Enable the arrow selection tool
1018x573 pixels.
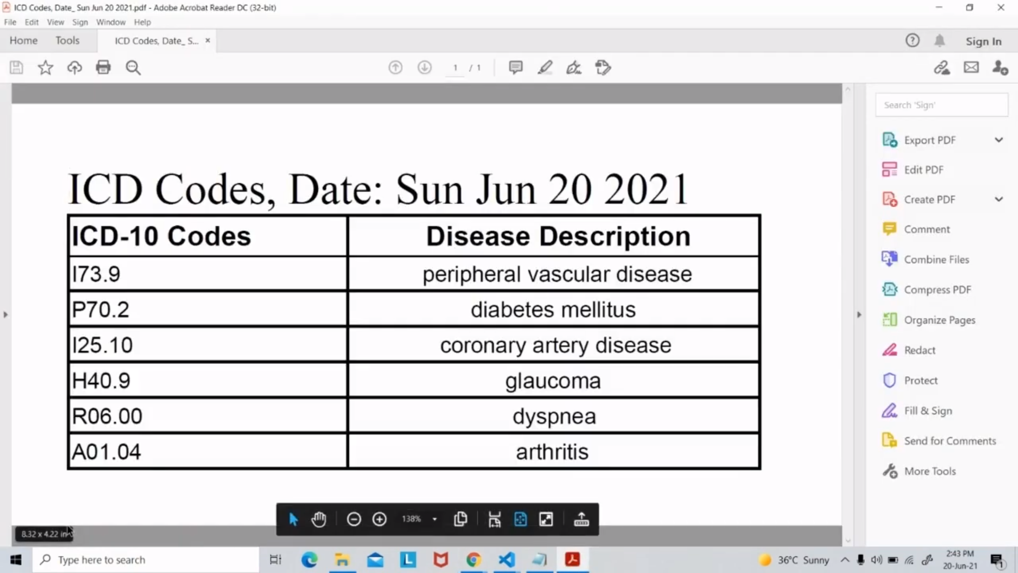point(293,519)
